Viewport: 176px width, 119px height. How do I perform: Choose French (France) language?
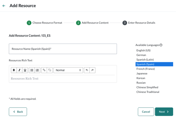(145, 69)
